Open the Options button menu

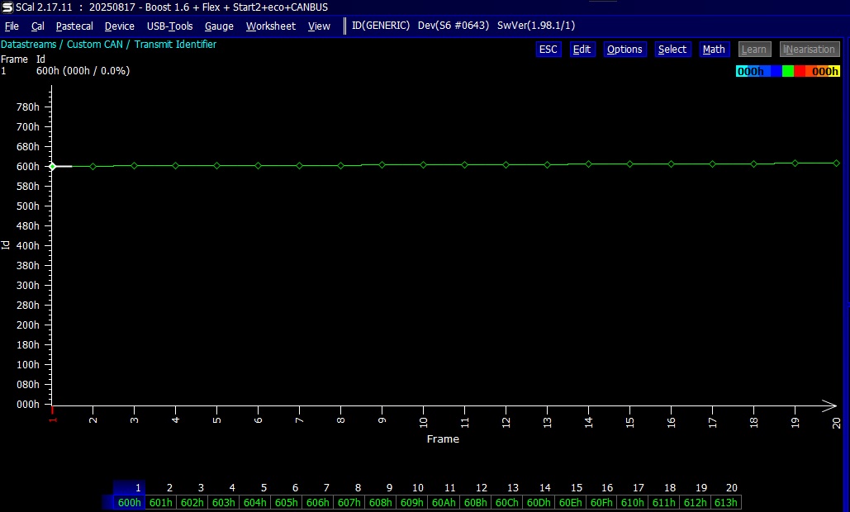pos(624,50)
